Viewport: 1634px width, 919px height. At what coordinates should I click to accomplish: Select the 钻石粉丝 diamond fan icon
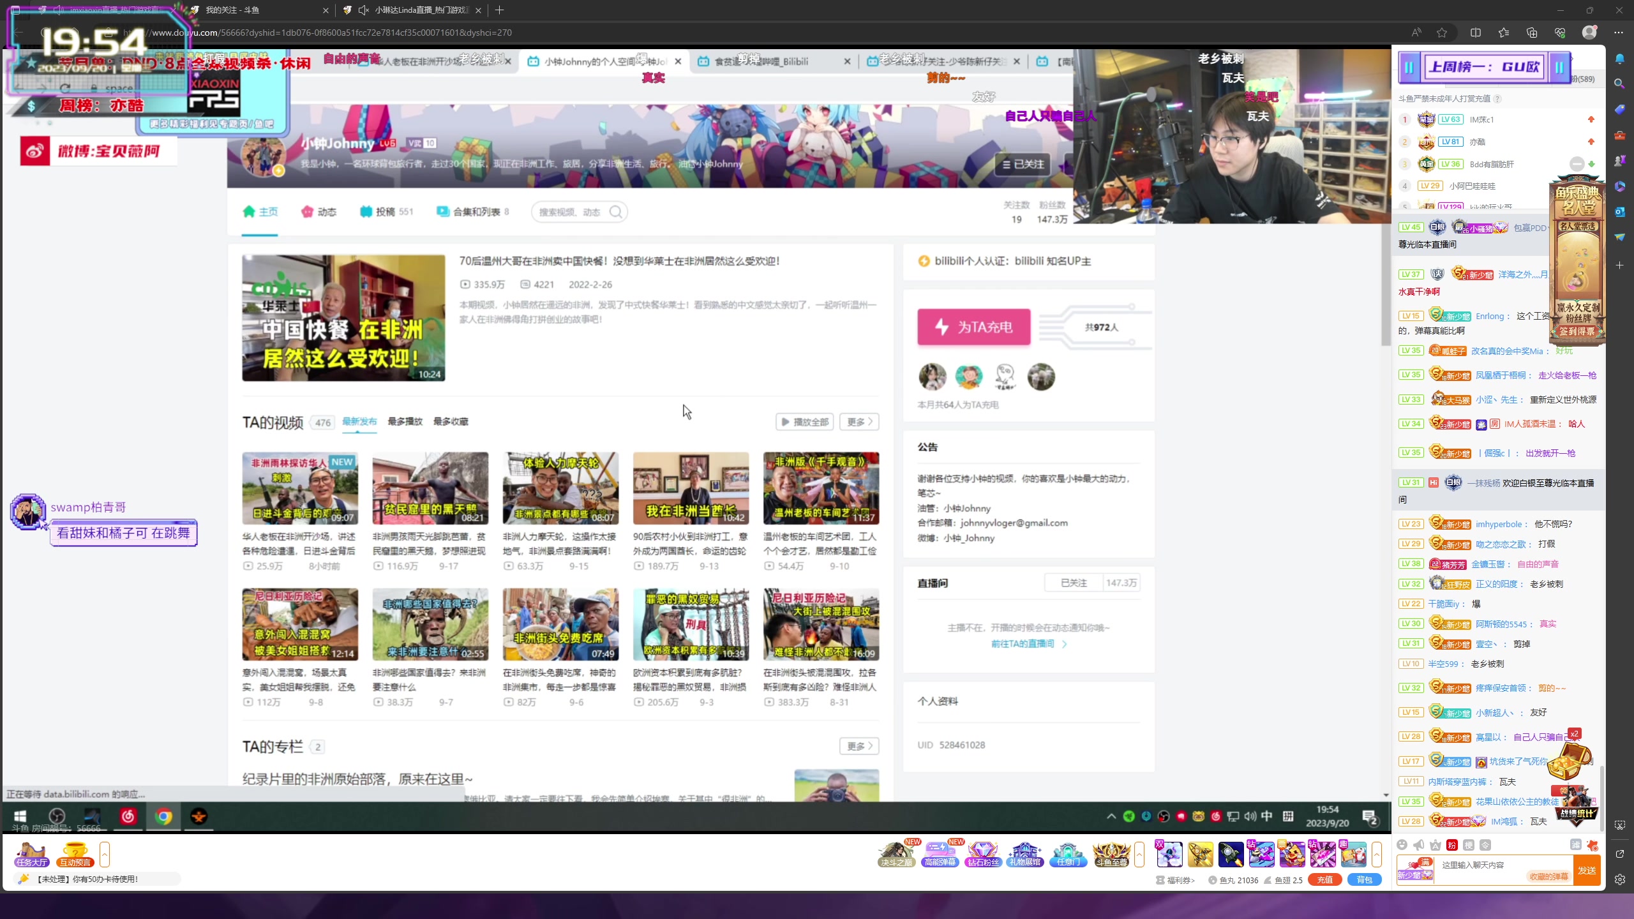983,853
